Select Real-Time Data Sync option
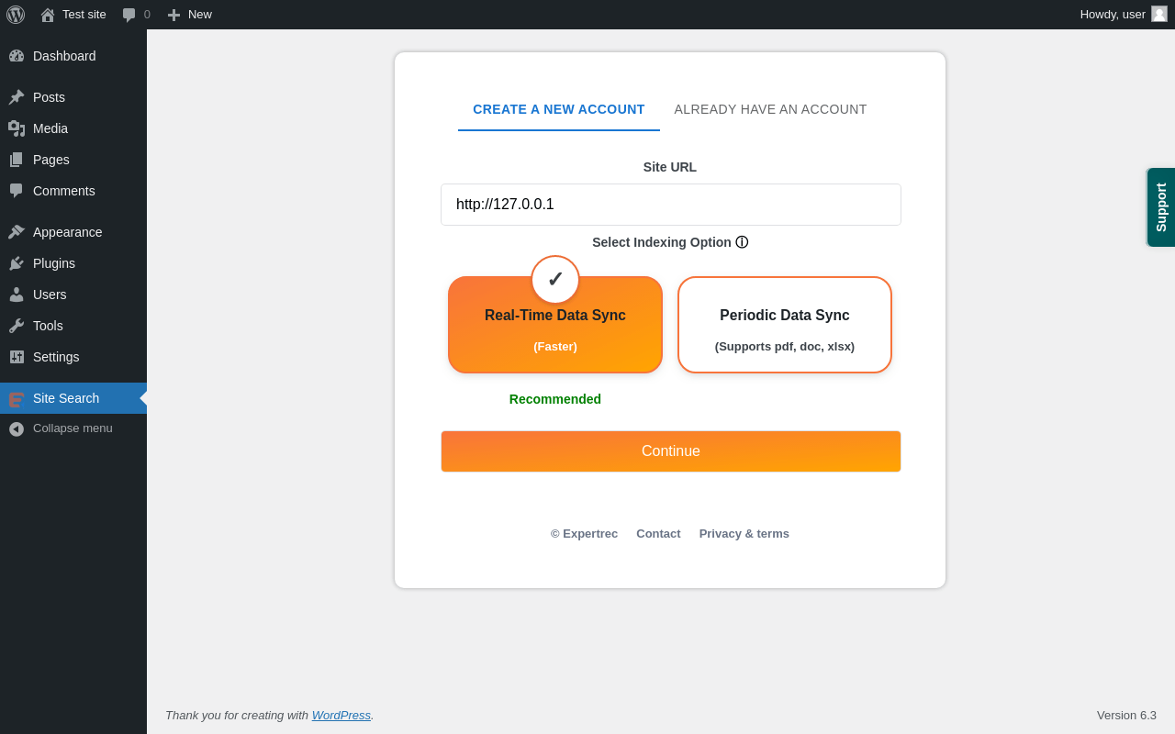The width and height of the screenshot is (1175, 734). pos(555,325)
